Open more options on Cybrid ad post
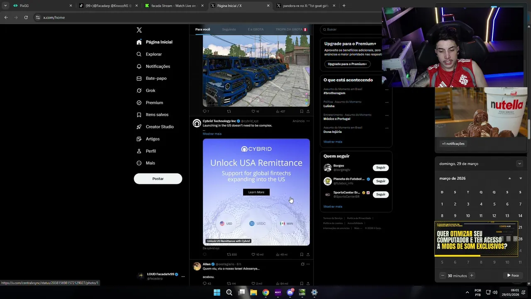This screenshot has width=531, height=299. (308, 121)
